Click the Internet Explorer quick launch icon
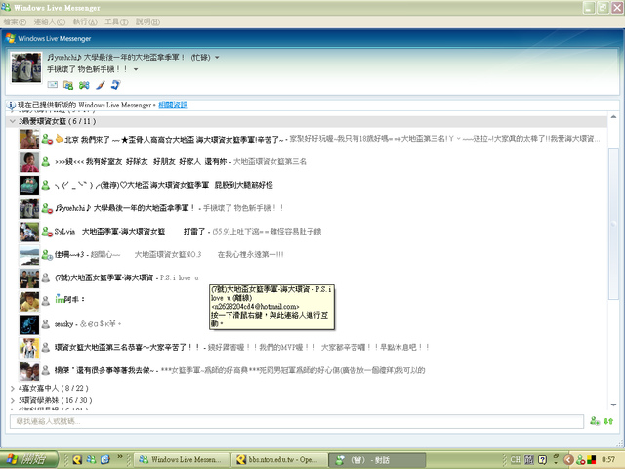 (x=104, y=460)
